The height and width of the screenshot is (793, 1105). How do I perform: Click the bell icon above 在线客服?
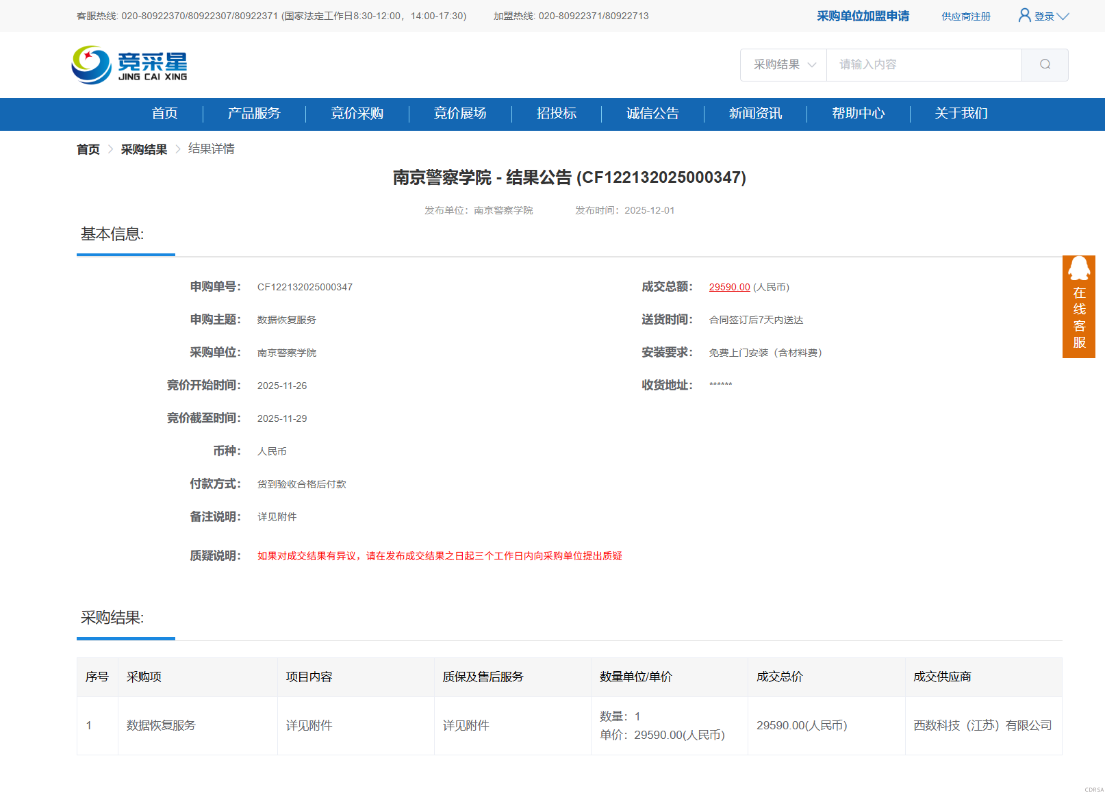click(1078, 270)
